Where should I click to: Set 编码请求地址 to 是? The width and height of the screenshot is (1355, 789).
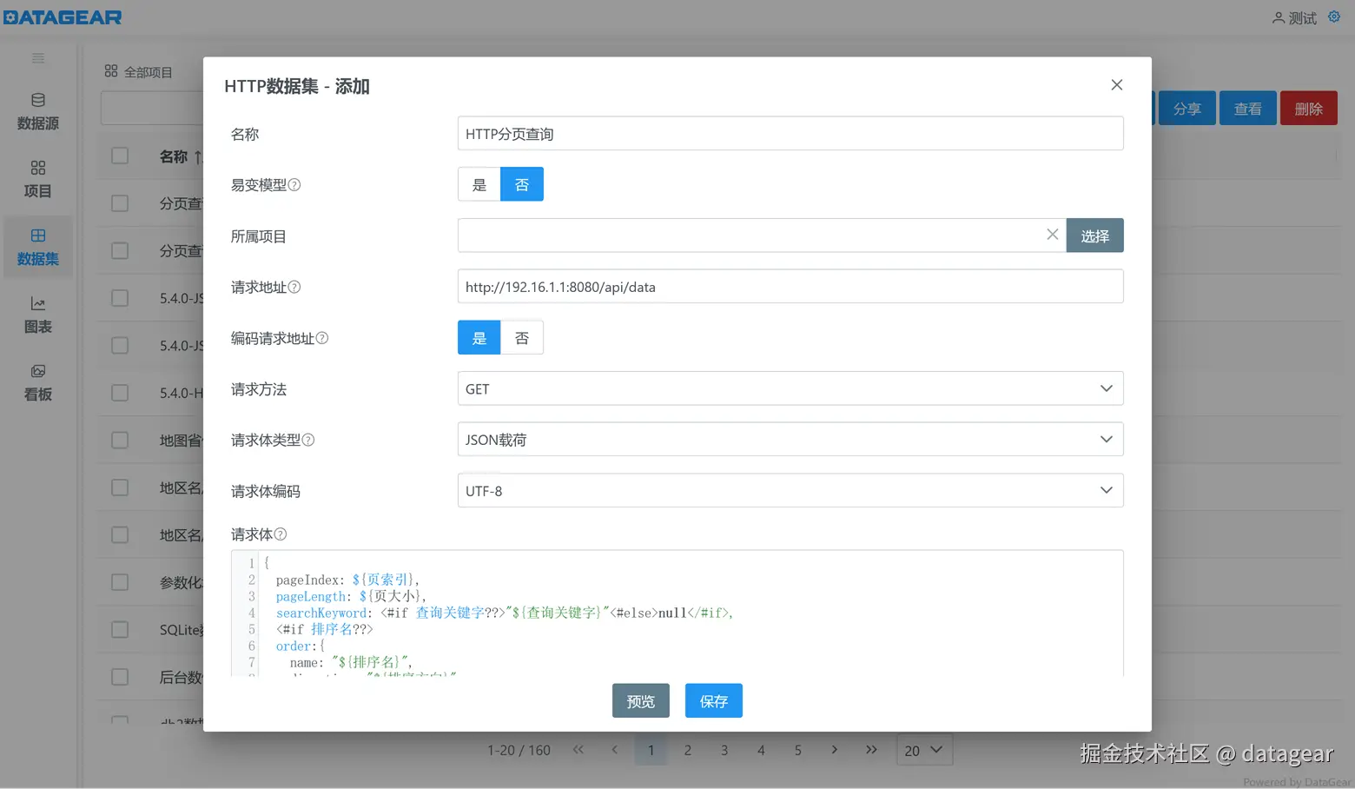coord(479,338)
